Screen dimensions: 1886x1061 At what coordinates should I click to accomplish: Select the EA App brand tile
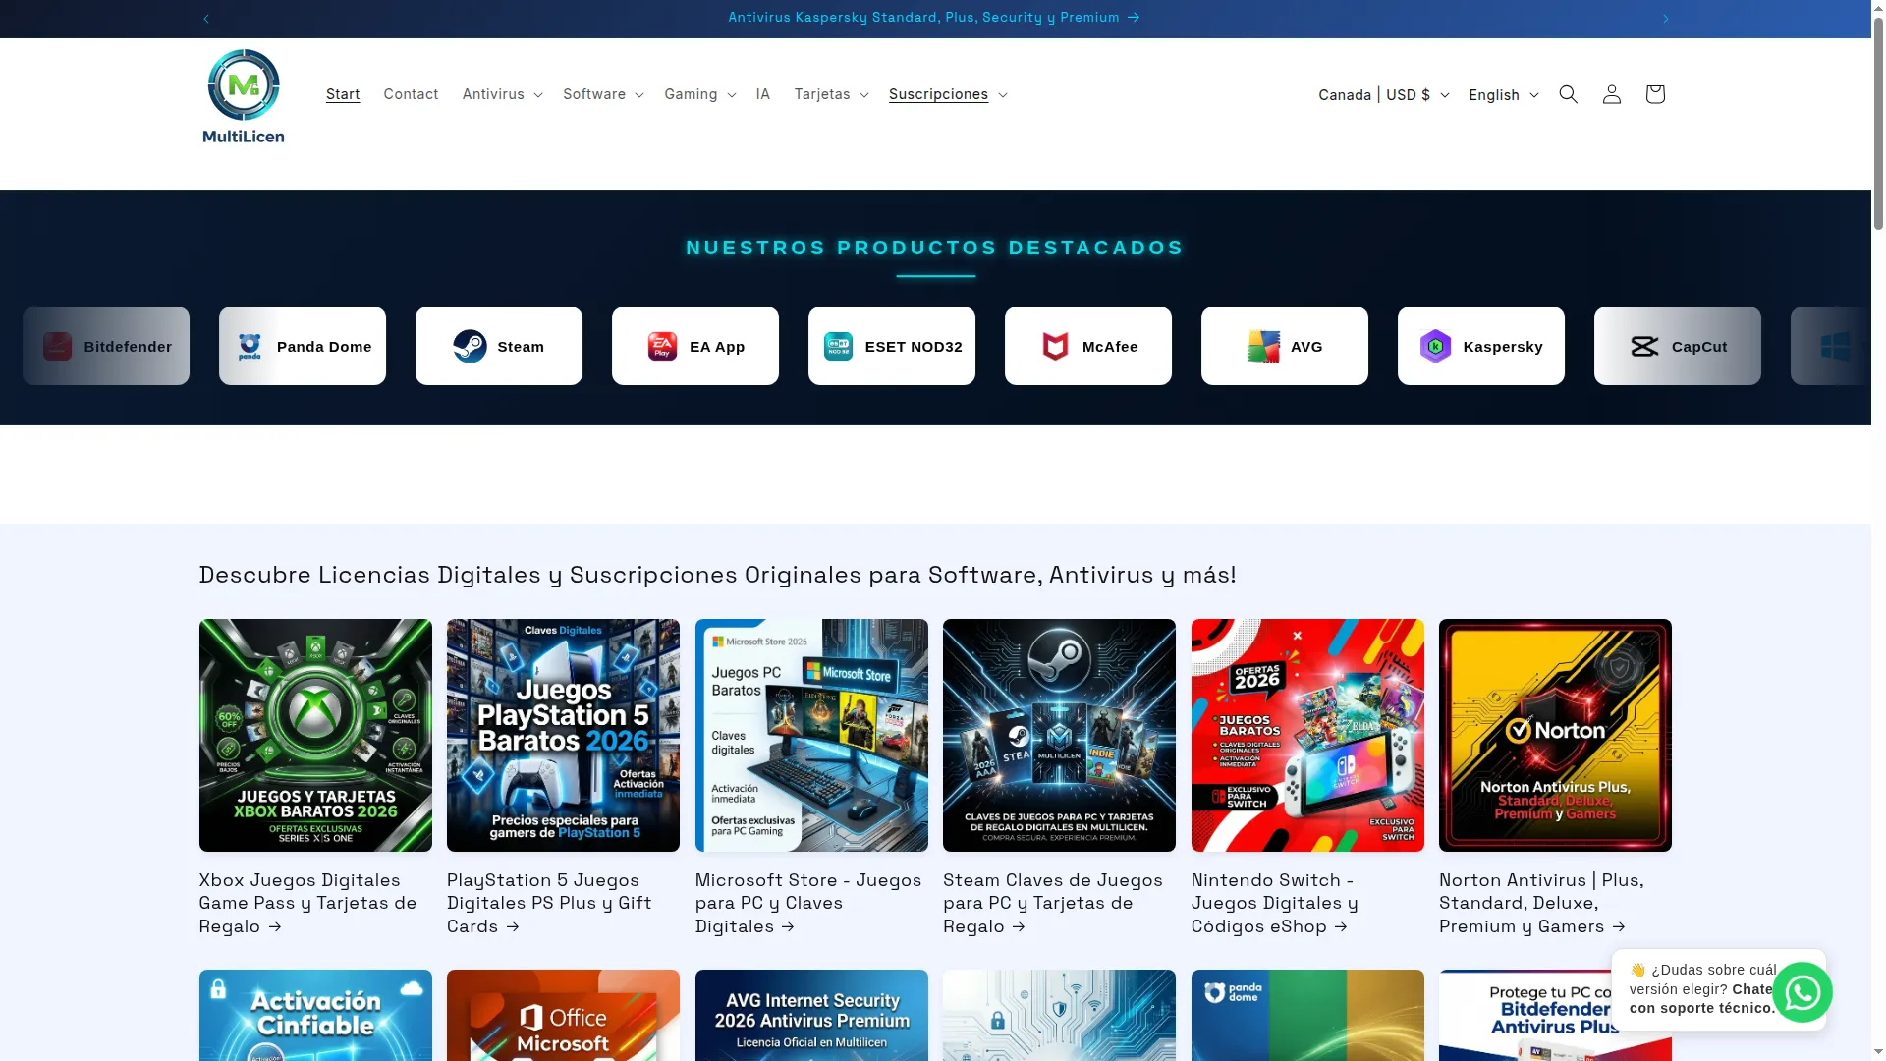(x=695, y=346)
